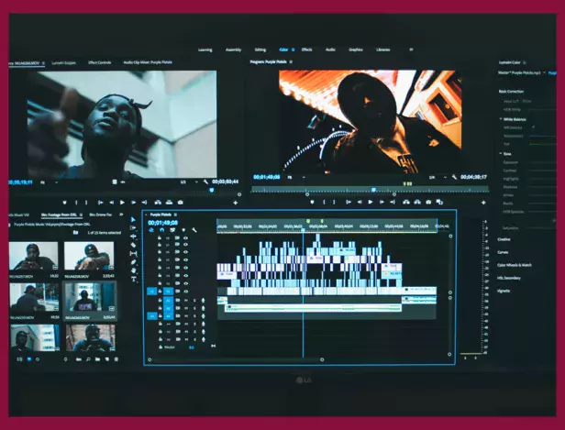Select the Slip tool

tap(133, 254)
